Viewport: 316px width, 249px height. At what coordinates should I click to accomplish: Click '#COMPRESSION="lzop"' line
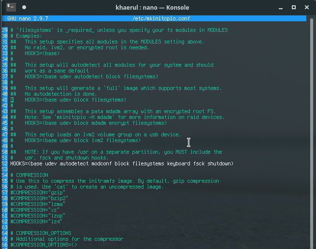(38, 216)
